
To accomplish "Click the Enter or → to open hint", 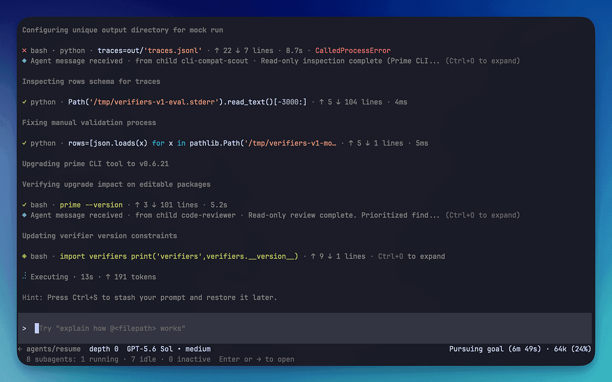I will [257, 359].
